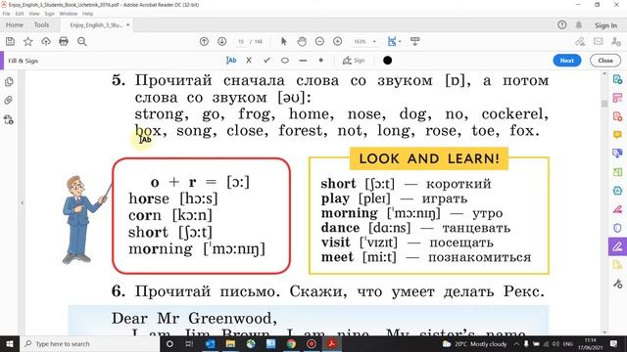The height and width of the screenshot is (352, 627).
Task: Click the scrolling mode icon
Action: click(415, 41)
